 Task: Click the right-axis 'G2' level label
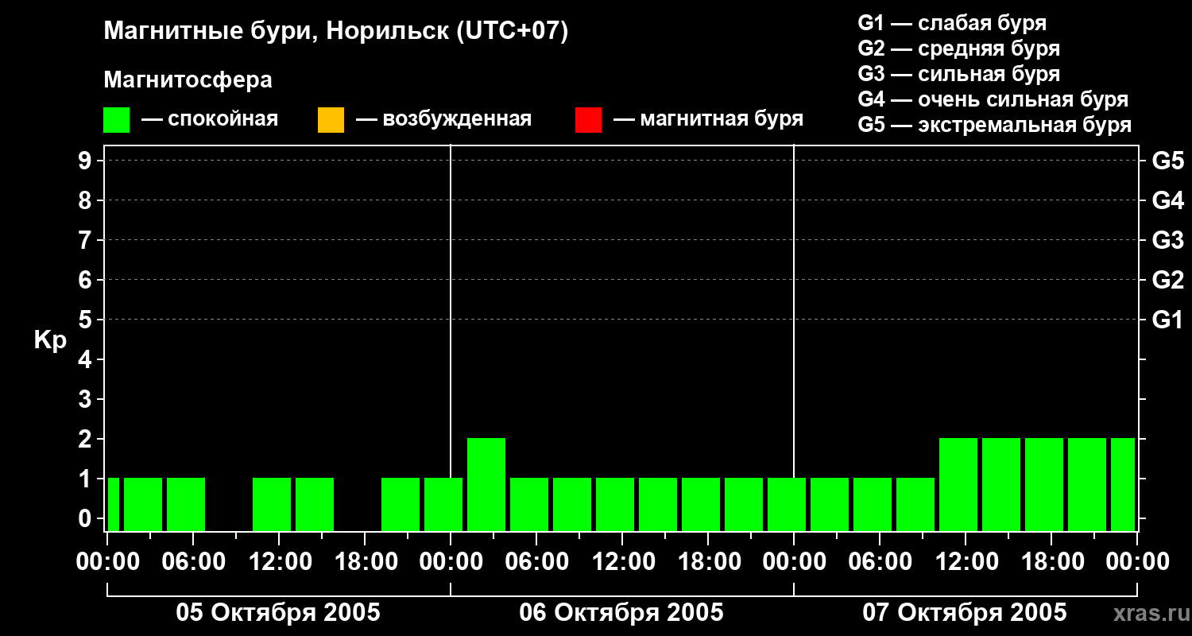pos(1167,280)
